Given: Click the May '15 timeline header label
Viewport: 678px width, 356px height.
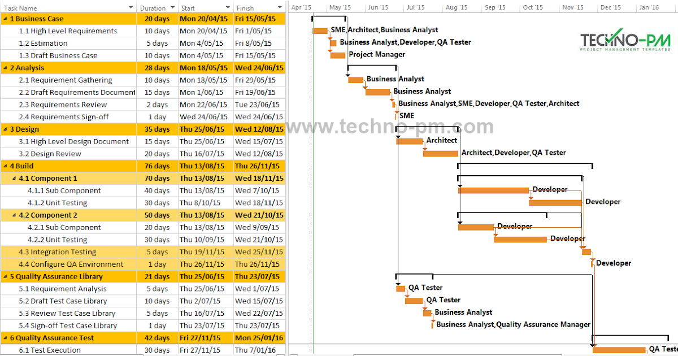Looking at the screenshot, I should click(339, 7).
